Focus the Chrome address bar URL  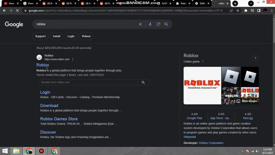point(125,11)
